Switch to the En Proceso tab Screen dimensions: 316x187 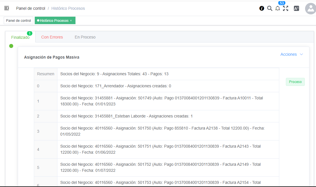85,37
